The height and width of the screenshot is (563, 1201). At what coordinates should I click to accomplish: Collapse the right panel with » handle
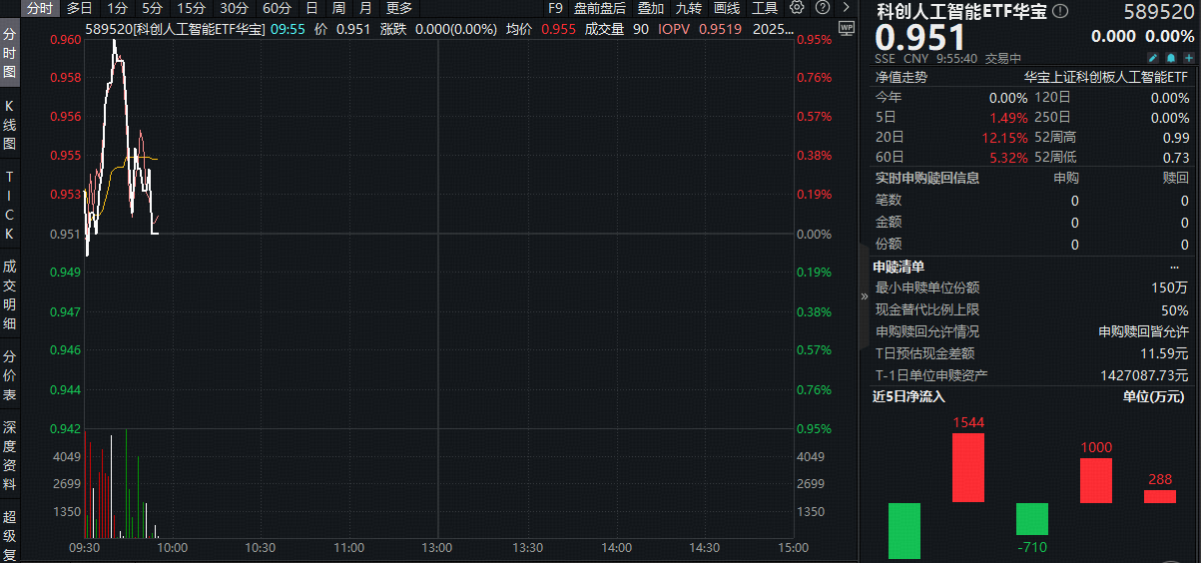pos(865,296)
